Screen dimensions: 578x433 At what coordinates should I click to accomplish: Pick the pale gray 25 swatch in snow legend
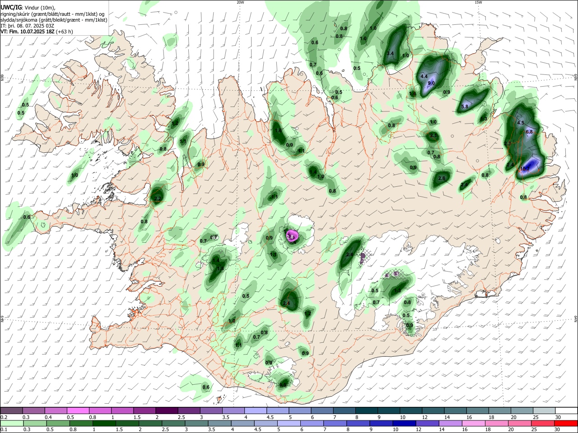coord(544,411)
